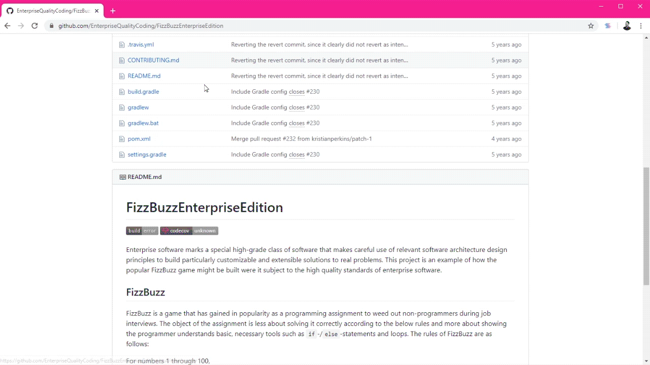Open a new tab with the plus button

coord(113,11)
